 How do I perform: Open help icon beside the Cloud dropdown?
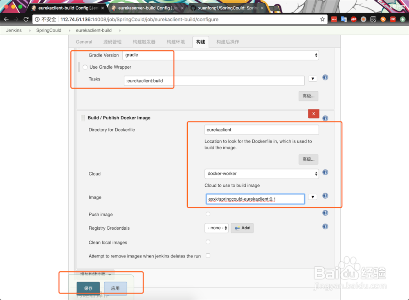click(x=325, y=172)
